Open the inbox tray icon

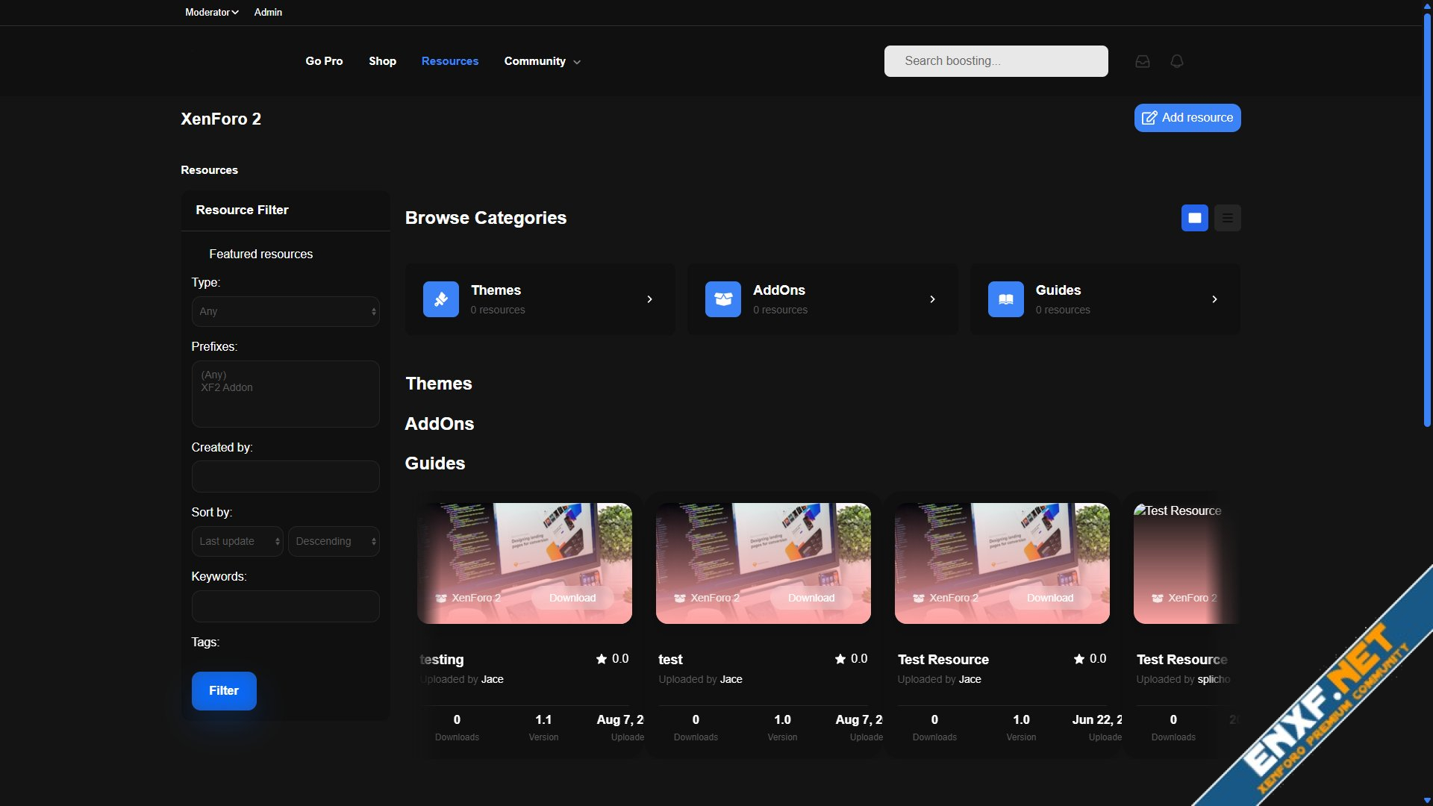coord(1142,61)
